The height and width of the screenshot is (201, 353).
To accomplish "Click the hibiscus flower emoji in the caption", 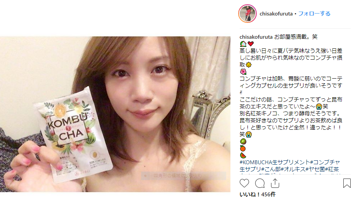I will click(x=243, y=72).
